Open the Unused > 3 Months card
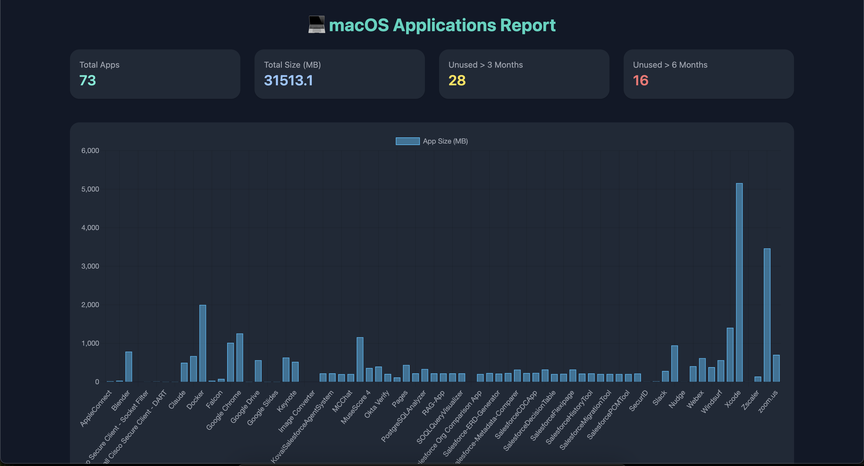The height and width of the screenshot is (466, 864). tap(524, 74)
